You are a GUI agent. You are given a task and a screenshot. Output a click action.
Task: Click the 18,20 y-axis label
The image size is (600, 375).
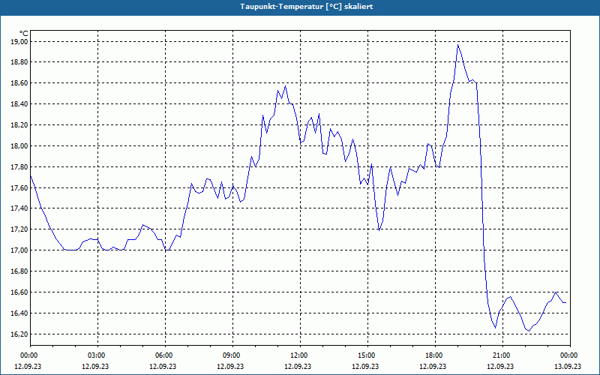(x=21, y=125)
